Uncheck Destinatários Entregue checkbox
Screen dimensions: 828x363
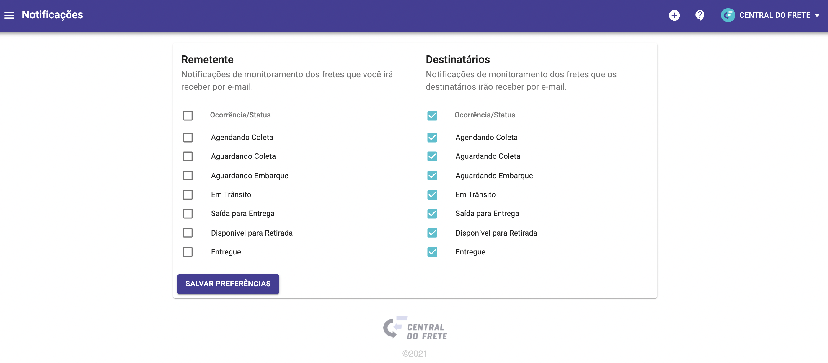(432, 252)
